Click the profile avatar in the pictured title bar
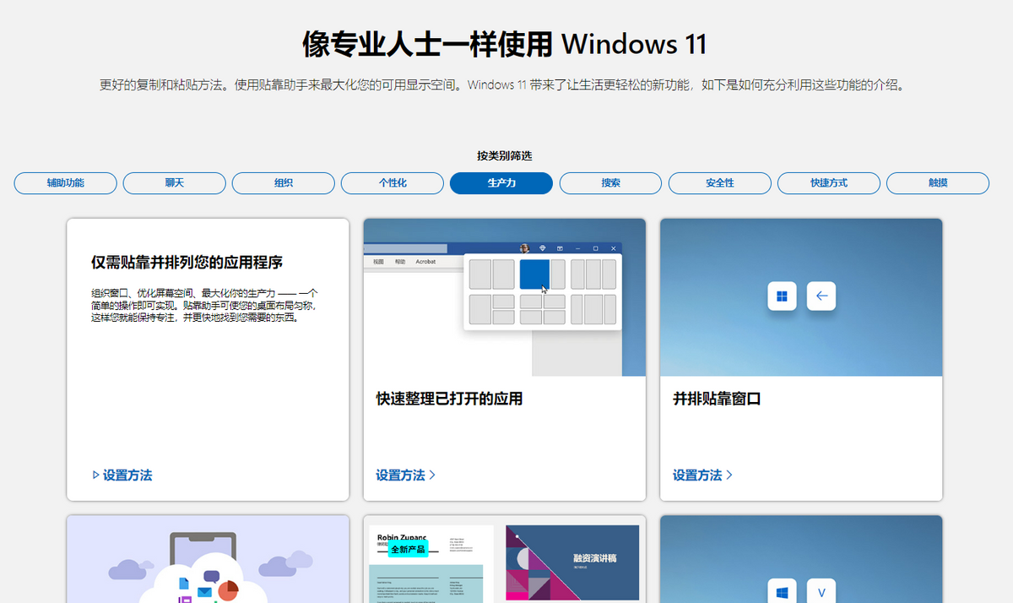This screenshot has height=603, width=1013. click(x=524, y=248)
